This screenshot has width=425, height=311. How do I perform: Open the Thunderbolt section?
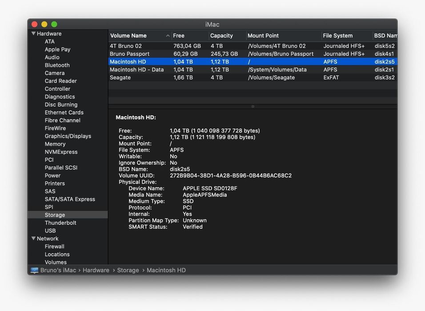pyautogui.click(x=60, y=223)
